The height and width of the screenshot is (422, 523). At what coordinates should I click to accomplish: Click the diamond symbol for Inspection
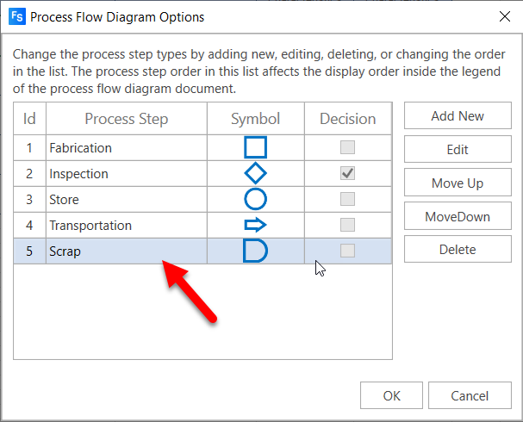pos(255,173)
